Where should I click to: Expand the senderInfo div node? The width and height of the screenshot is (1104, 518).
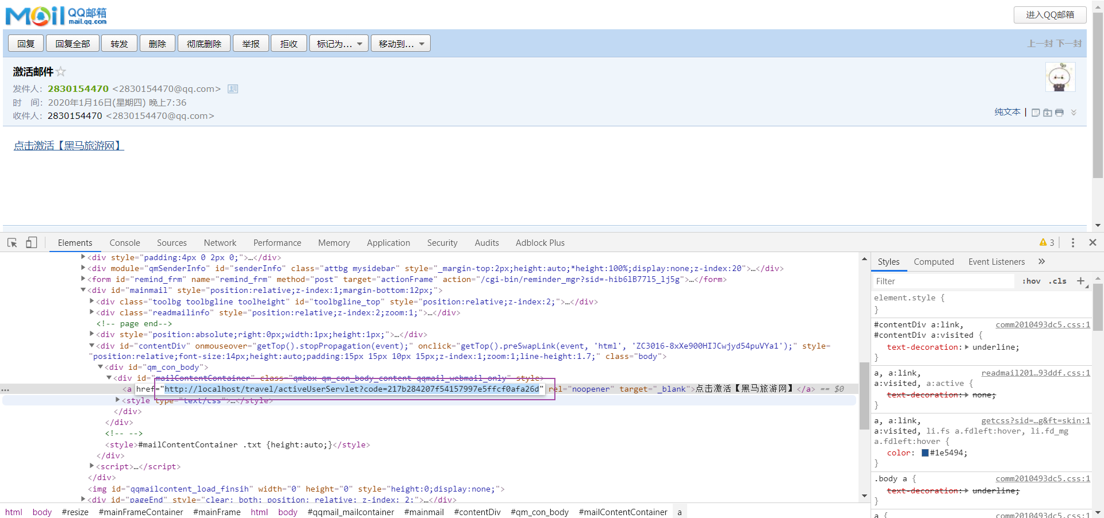tap(83, 268)
